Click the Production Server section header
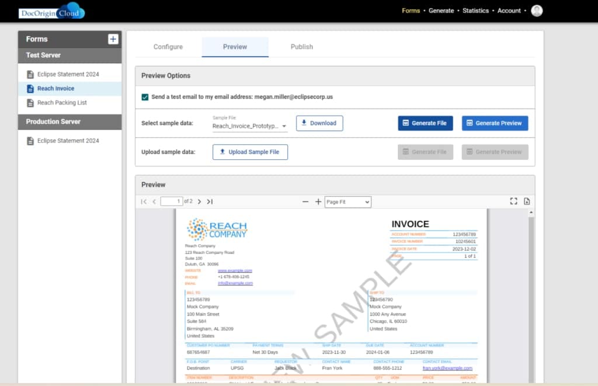This screenshot has height=386, width=598. [x=70, y=121]
